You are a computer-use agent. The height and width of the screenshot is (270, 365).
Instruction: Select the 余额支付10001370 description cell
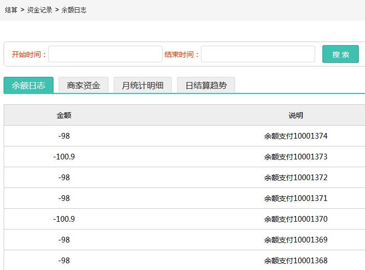(295, 219)
